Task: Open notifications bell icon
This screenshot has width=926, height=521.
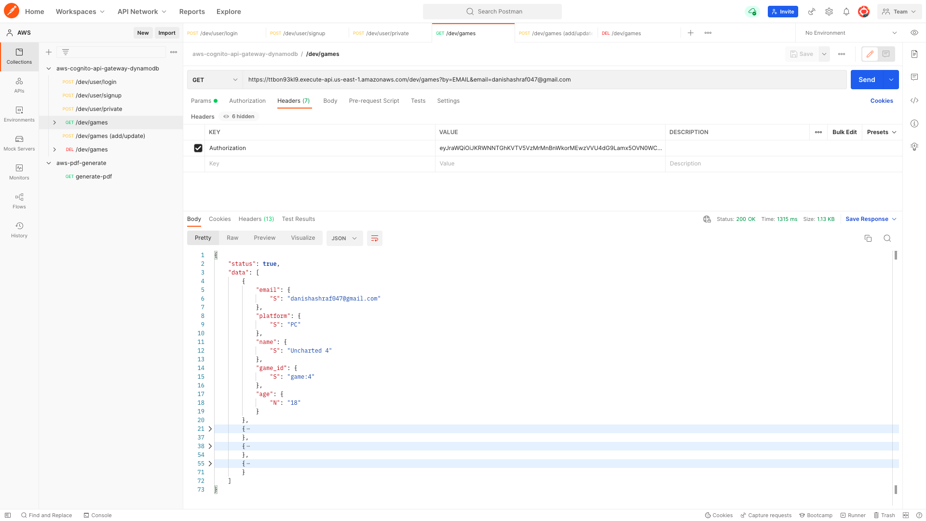Action: [x=846, y=12]
